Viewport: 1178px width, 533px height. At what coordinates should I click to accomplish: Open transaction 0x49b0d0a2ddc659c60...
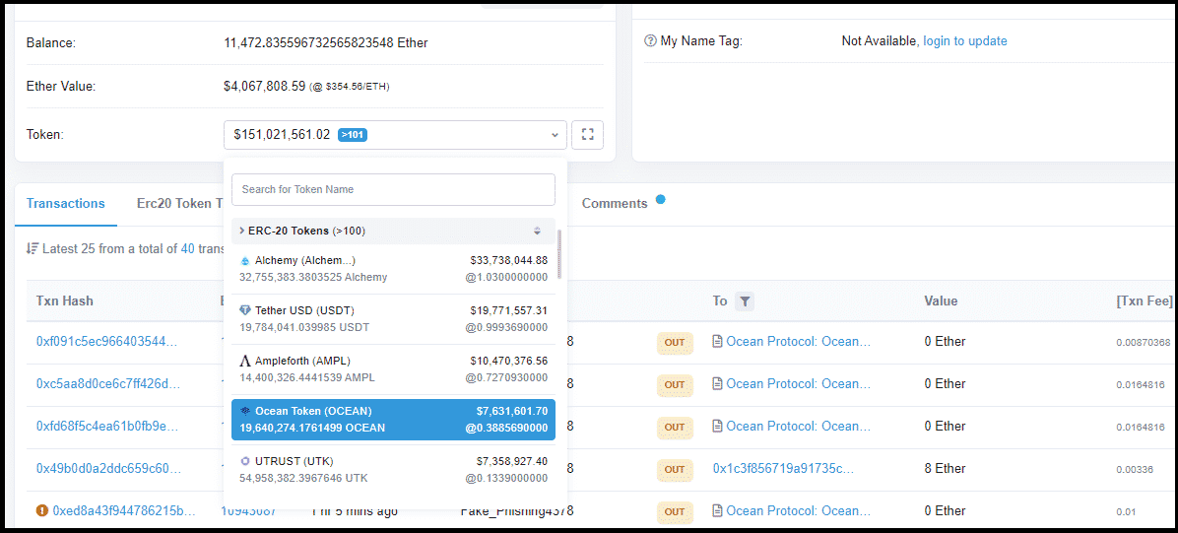[x=108, y=468]
